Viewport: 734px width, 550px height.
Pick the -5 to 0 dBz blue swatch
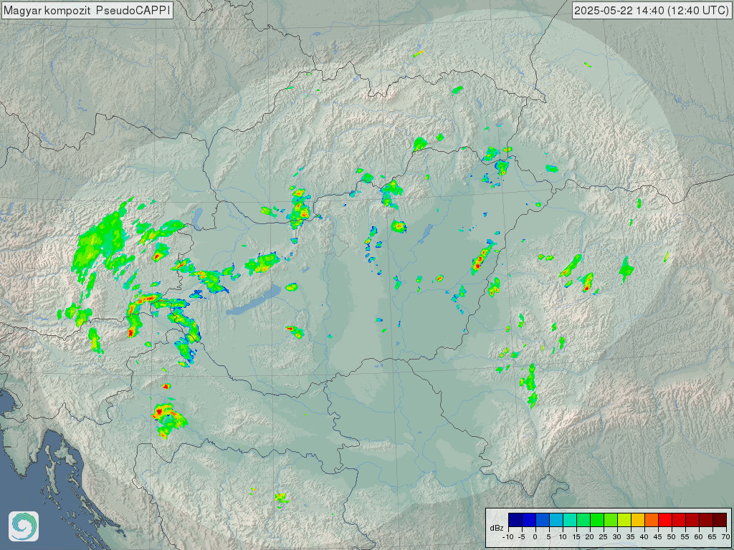529,520
